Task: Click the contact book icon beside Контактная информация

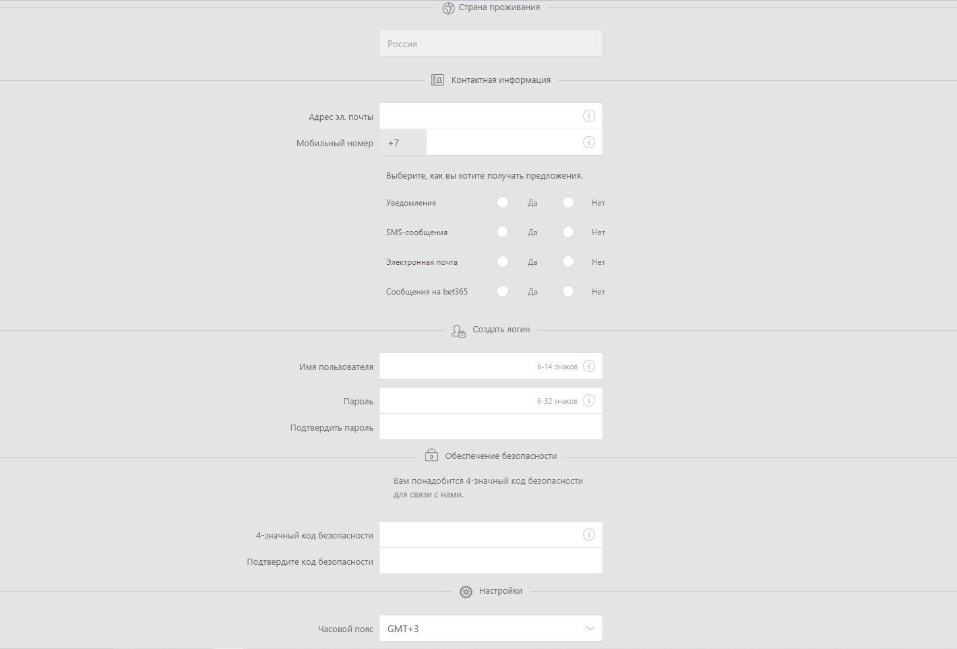Action: [x=437, y=80]
